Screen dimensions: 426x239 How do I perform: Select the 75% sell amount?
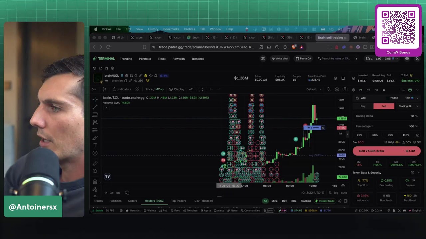390,135
